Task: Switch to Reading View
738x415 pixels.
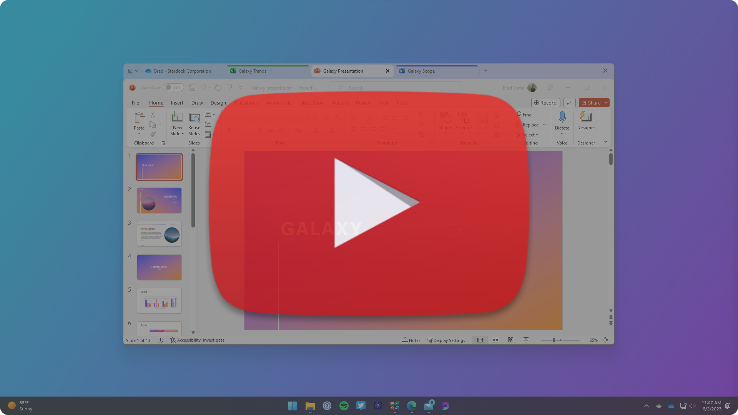Action: (510, 340)
